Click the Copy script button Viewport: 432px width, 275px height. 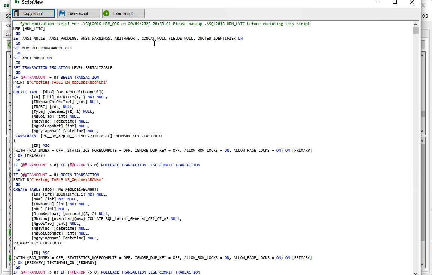[x=34, y=13]
